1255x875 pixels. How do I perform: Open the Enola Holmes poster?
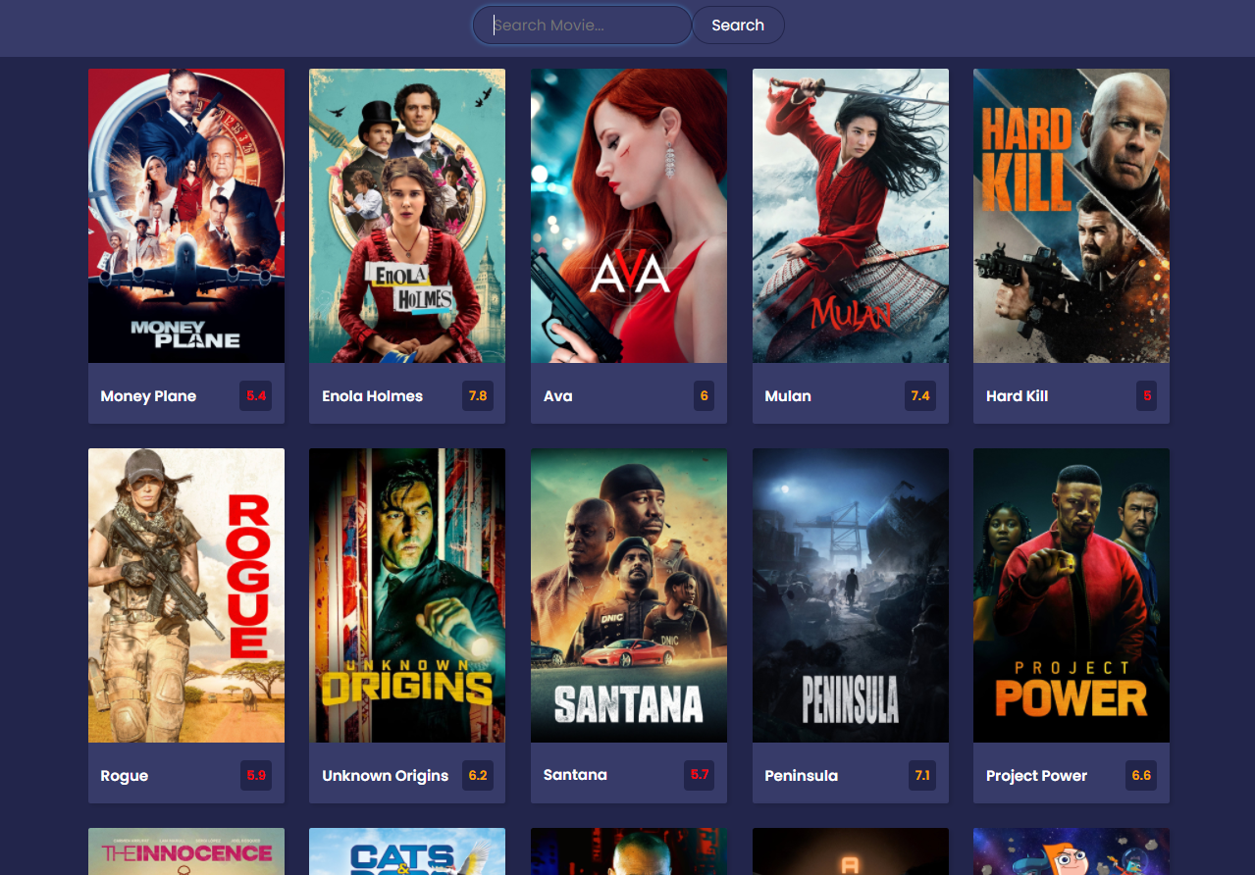(x=407, y=216)
